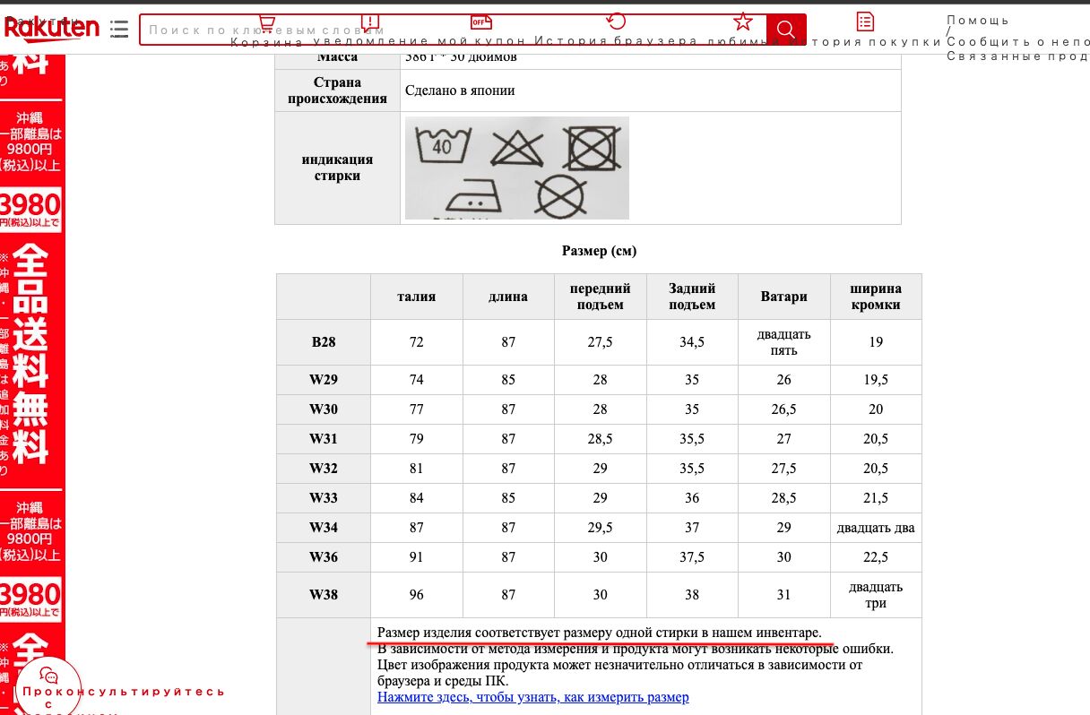Click the "двадцать пять" cell in B28 row
This screenshot has height=715, width=1090.
[784, 342]
